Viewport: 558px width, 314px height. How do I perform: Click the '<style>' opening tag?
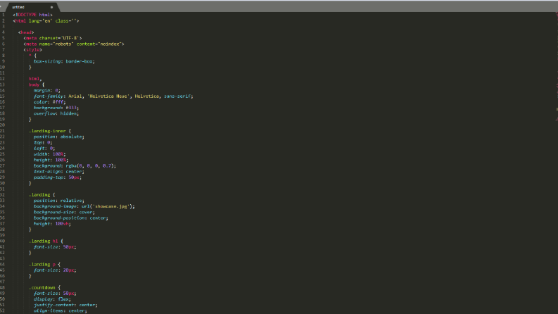[x=33, y=50]
